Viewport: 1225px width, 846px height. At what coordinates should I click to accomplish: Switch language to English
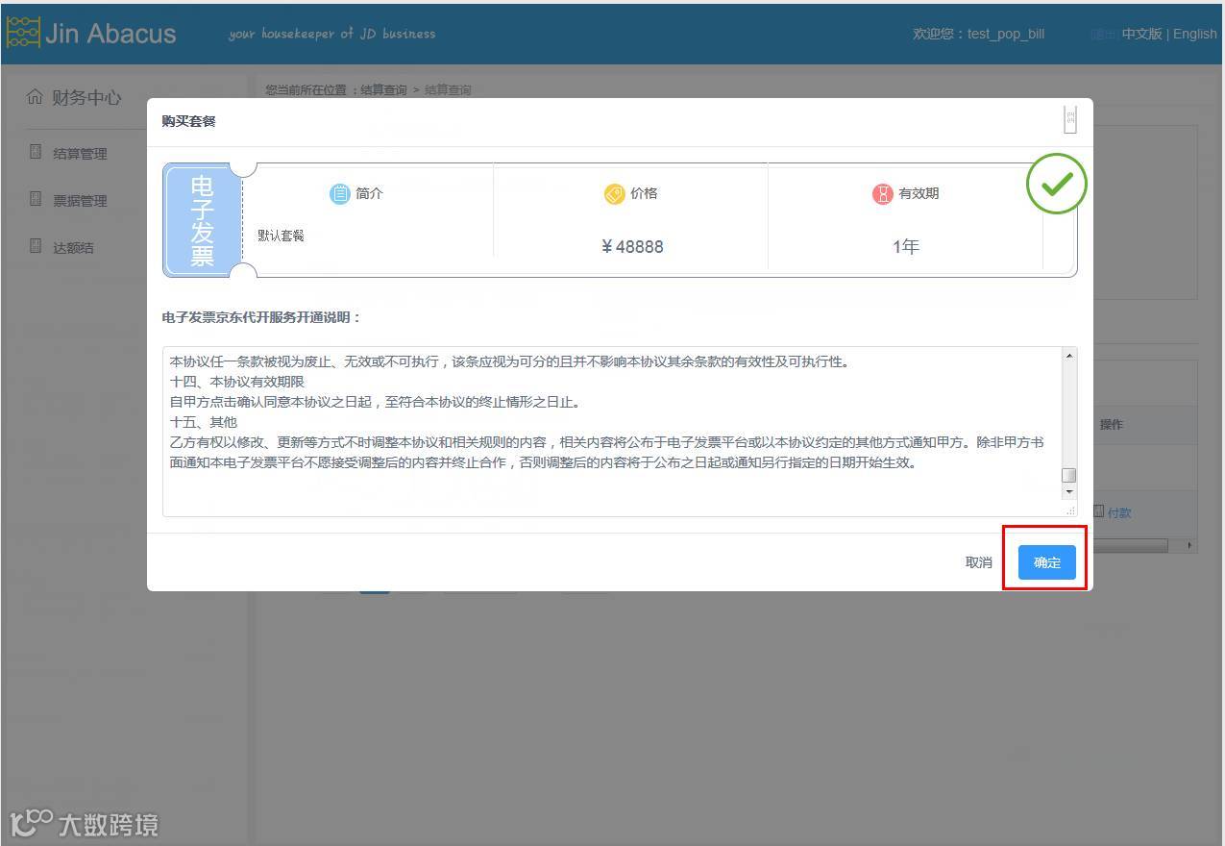click(x=1195, y=34)
